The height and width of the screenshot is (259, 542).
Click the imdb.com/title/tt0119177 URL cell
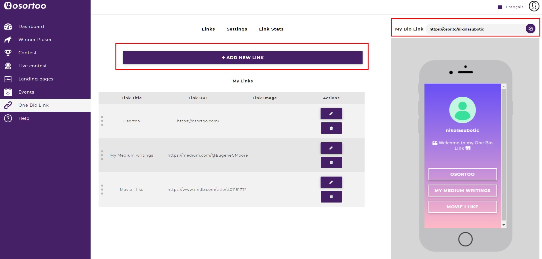tap(207, 189)
